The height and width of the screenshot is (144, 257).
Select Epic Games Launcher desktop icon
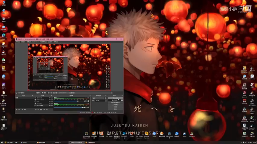(x=139, y=135)
